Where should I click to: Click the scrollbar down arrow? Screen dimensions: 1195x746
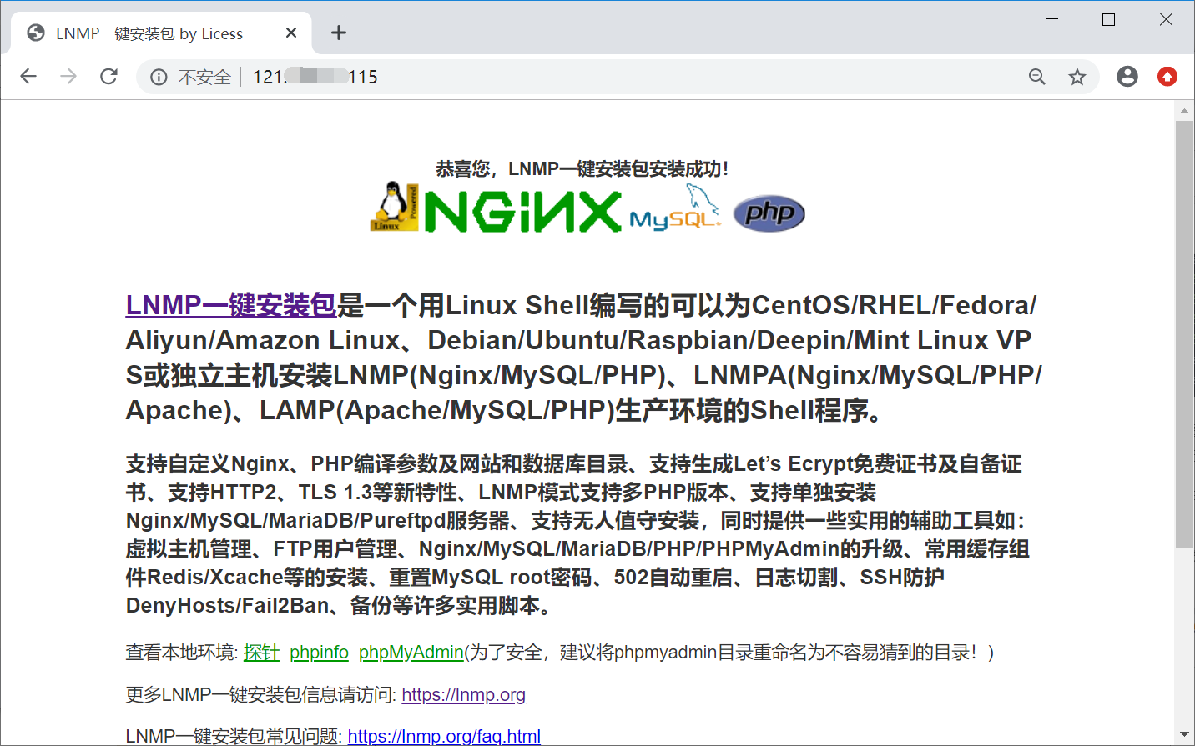pos(1184,735)
